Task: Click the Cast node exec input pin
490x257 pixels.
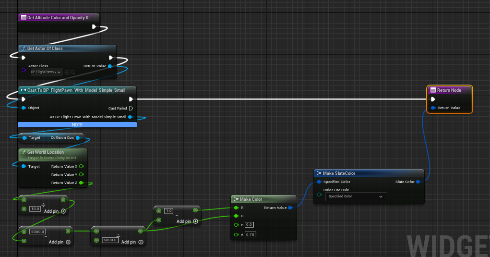Action: [24, 99]
